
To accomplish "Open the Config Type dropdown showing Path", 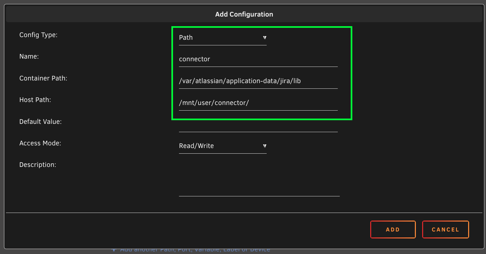I will pyautogui.click(x=223, y=38).
